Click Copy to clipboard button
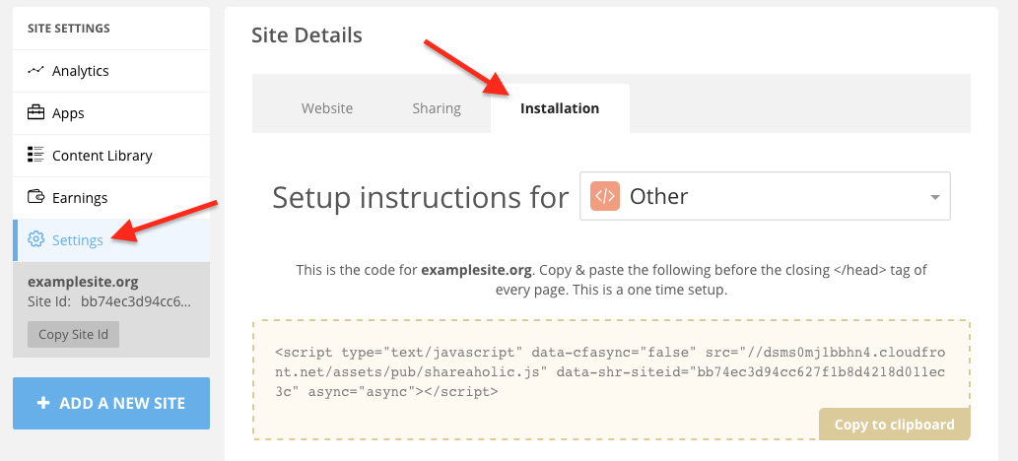Viewport: 1018px width, 461px height. [x=894, y=425]
